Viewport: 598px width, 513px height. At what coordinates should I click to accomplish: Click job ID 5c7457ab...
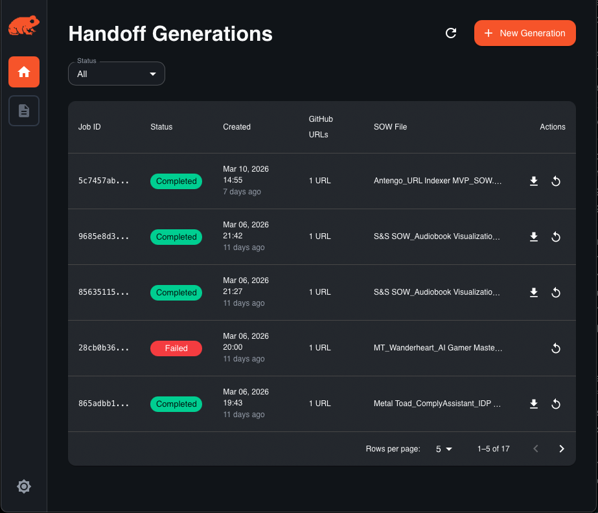pos(104,181)
